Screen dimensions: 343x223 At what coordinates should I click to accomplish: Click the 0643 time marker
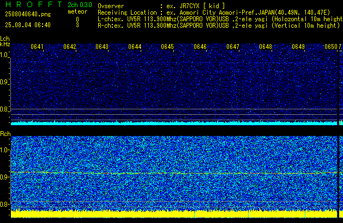click(102, 47)
